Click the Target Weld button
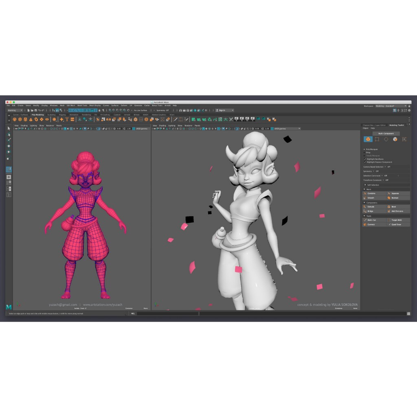Image resolution: width=417 pixels, height=417 pixels. point(398,220)
